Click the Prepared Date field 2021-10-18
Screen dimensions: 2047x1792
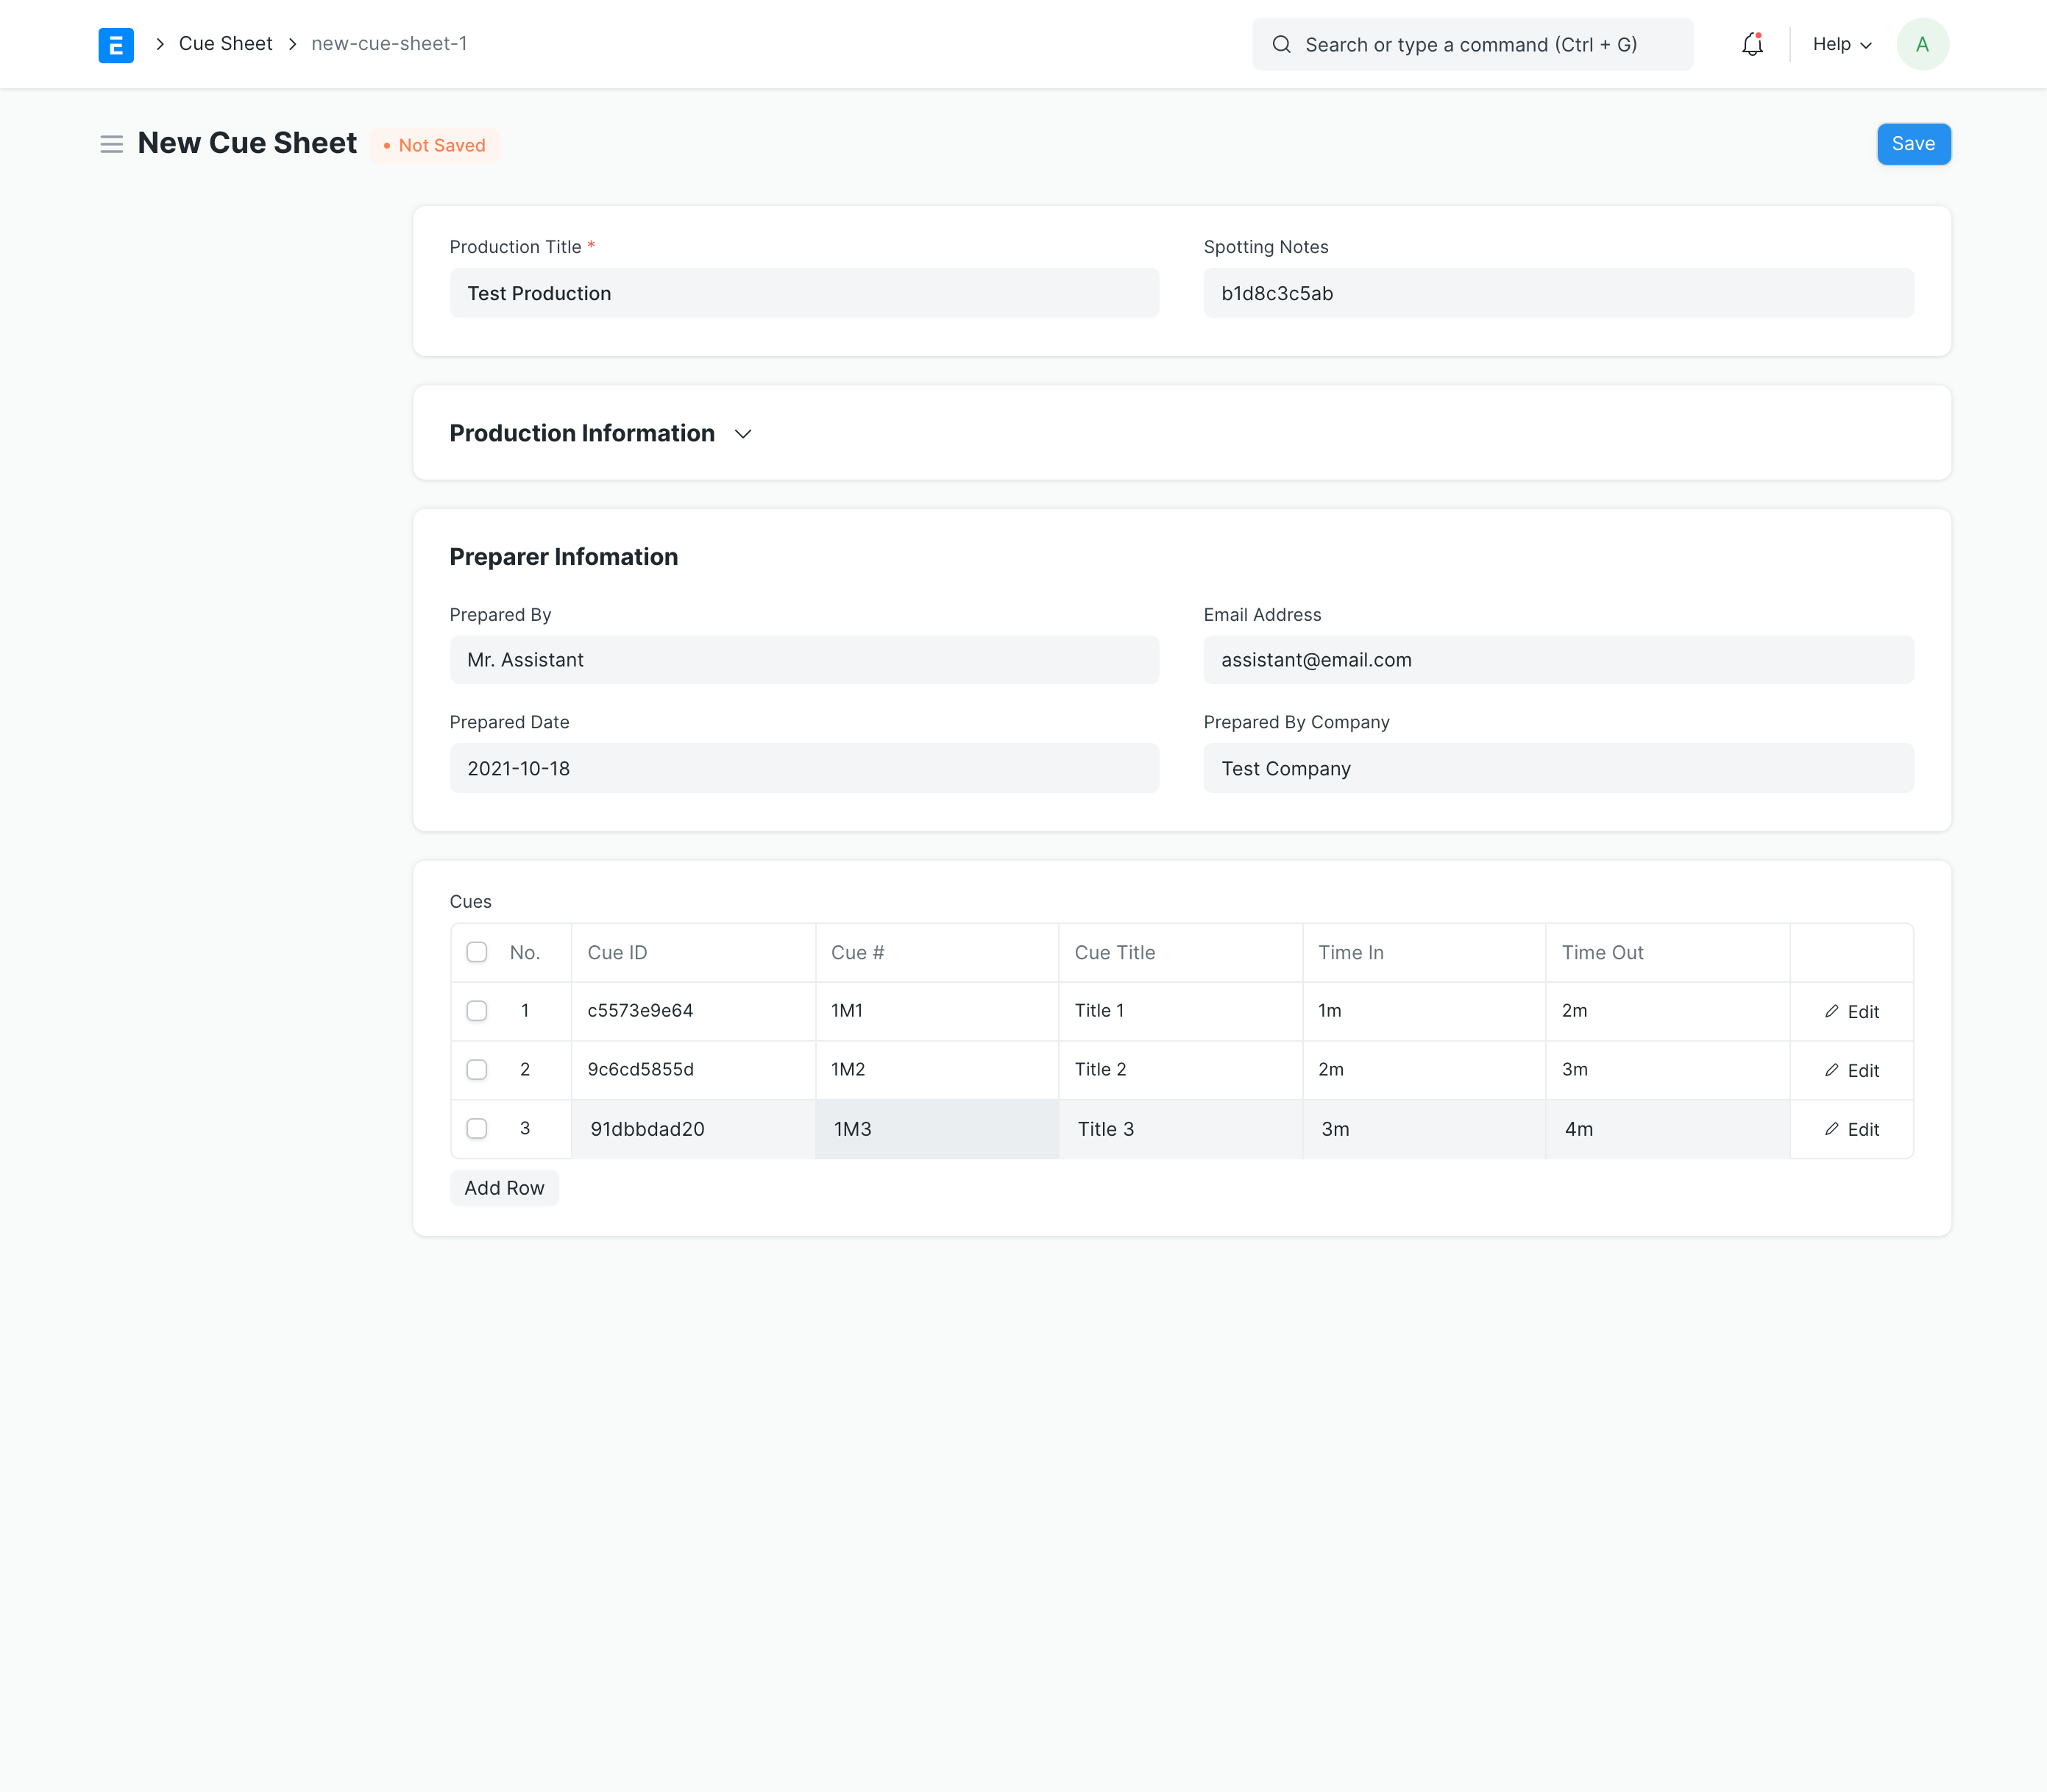point(803,768)
